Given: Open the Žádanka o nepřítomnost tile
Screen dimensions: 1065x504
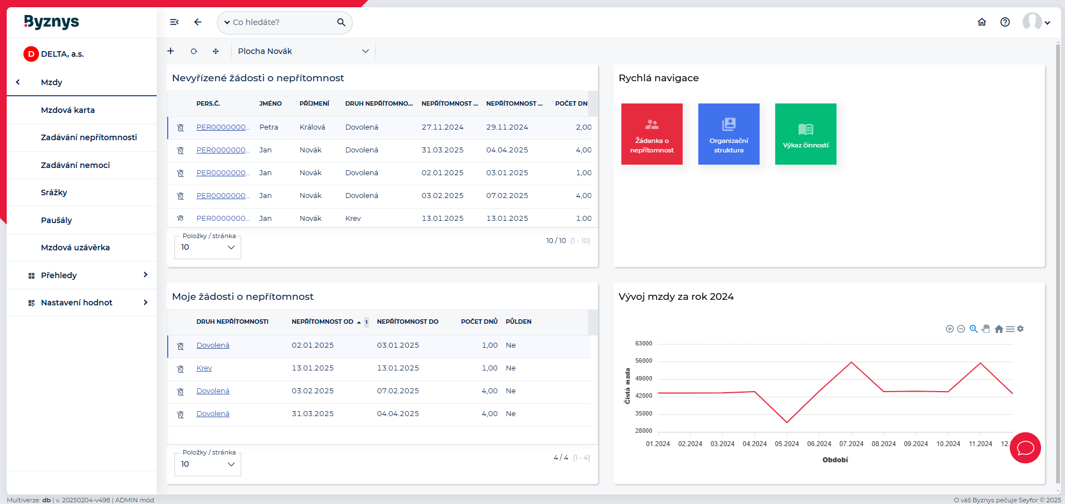Looking at the screenshot, I should coord(651,134).
